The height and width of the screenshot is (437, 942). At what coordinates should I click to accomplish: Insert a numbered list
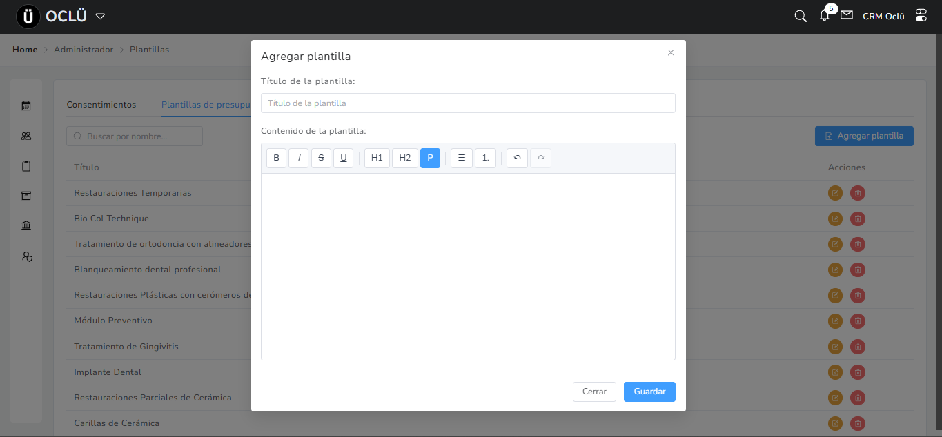tap(485, 158)
